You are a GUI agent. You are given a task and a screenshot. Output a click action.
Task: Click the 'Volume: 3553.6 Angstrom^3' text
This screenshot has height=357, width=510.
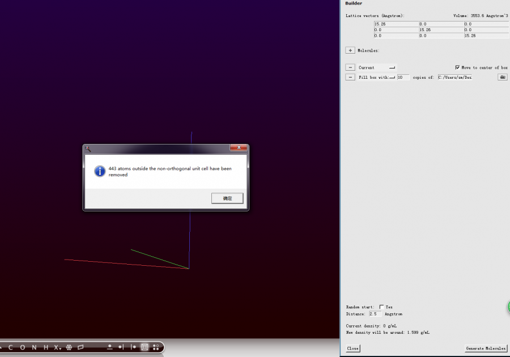tap(481, 16)
